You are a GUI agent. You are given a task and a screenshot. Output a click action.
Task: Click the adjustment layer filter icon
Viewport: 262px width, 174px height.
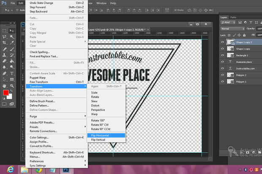tap(245, 22)
